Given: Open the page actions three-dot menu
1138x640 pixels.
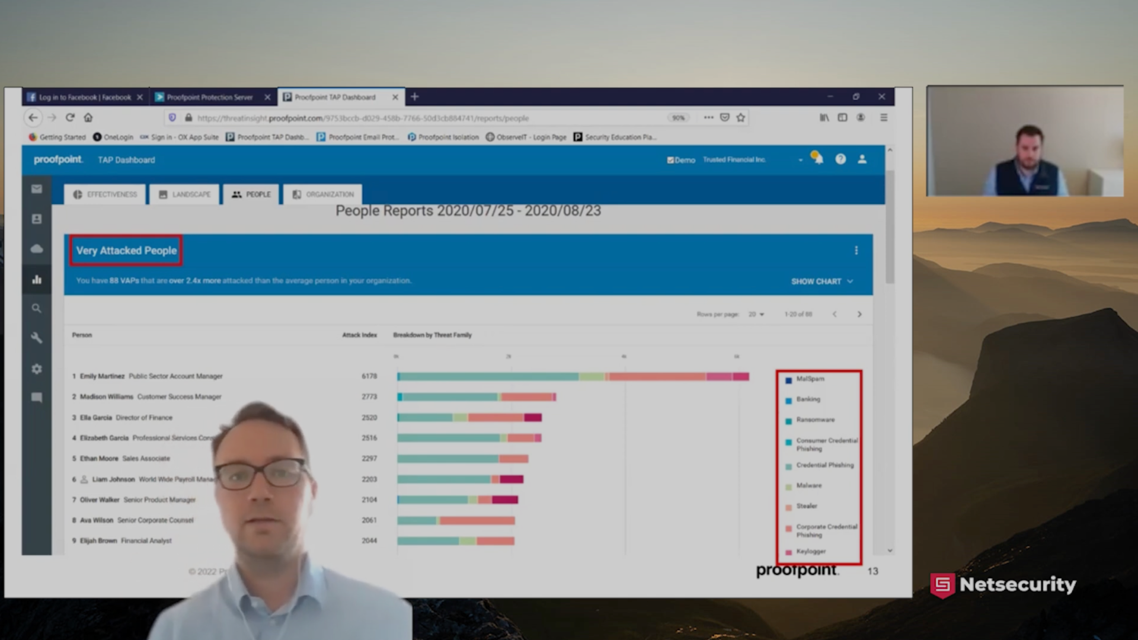Looking at the screenshot, I should (x=708, y=117).
